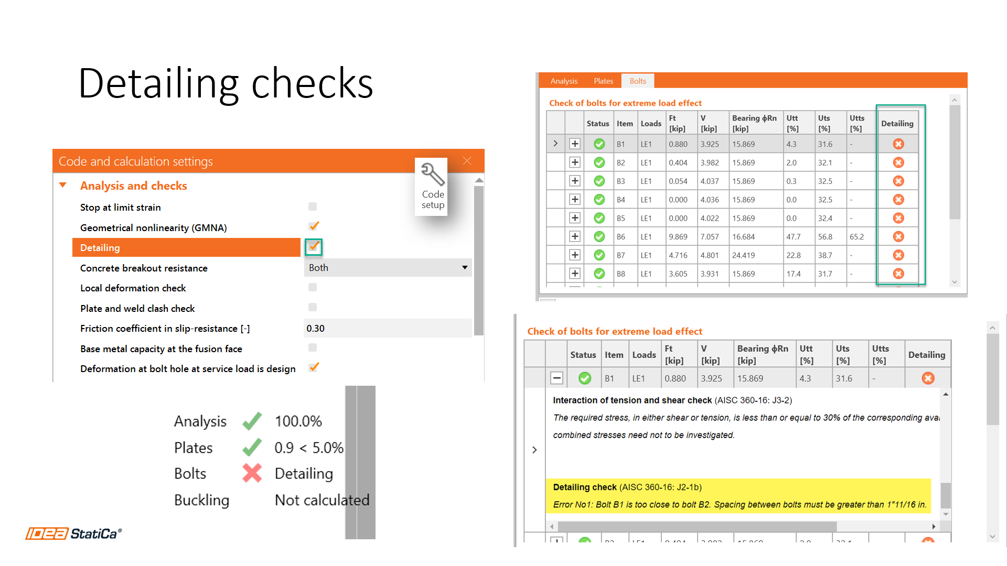Click green checkmark beside Plates 0.9 result
The width and height of the screenshot is (1007, 566).
[252, 447]
